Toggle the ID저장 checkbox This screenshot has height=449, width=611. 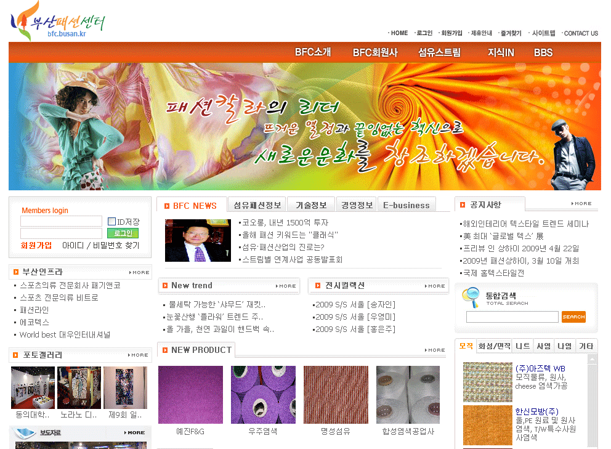pyautogui.click(x=111, y=222)
